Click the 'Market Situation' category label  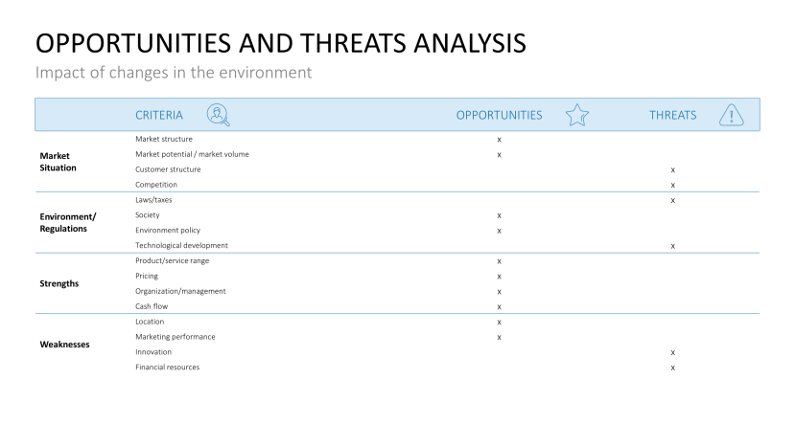pos(58,162)
